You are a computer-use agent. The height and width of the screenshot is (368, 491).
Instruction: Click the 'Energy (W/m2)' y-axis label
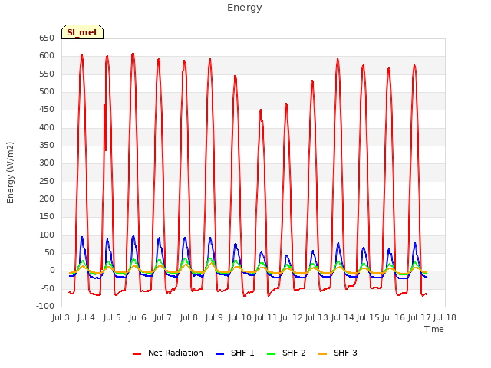[x=10, y=172]
